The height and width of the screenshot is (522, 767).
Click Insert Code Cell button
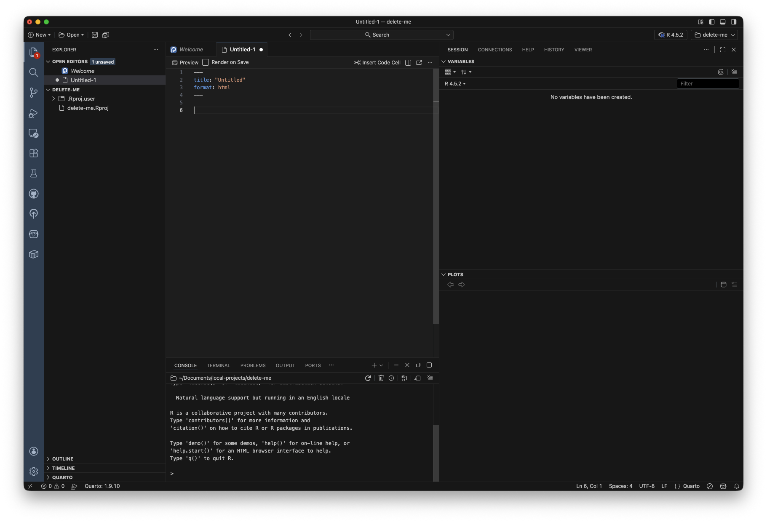(377, 62)
